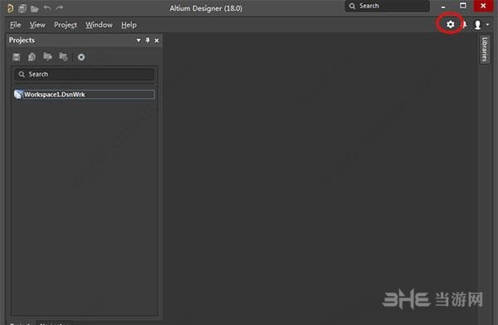Open Preferences via the gear icon
Screen dimensions: 498x325
pyautogui.click(x=451, y=24)
